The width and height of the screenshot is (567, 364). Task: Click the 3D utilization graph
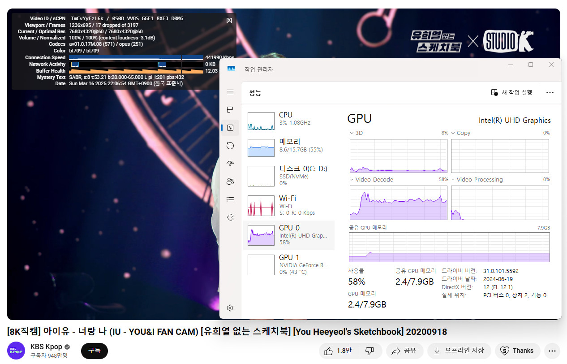coord(398,156)
